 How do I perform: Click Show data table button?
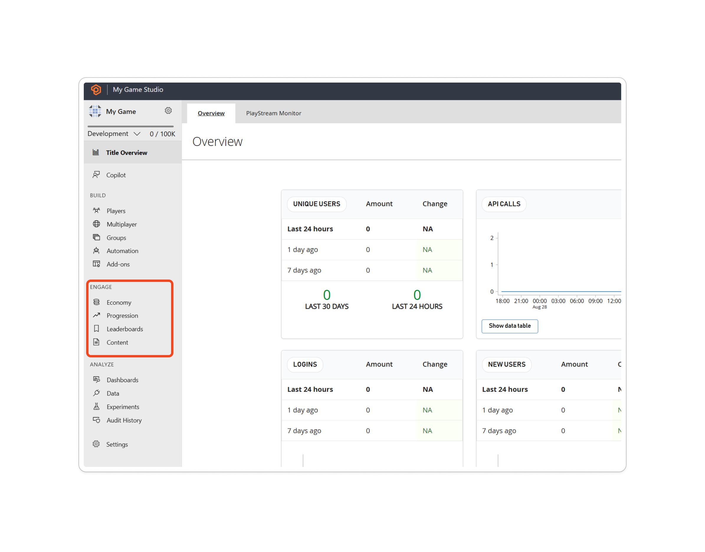509,326
